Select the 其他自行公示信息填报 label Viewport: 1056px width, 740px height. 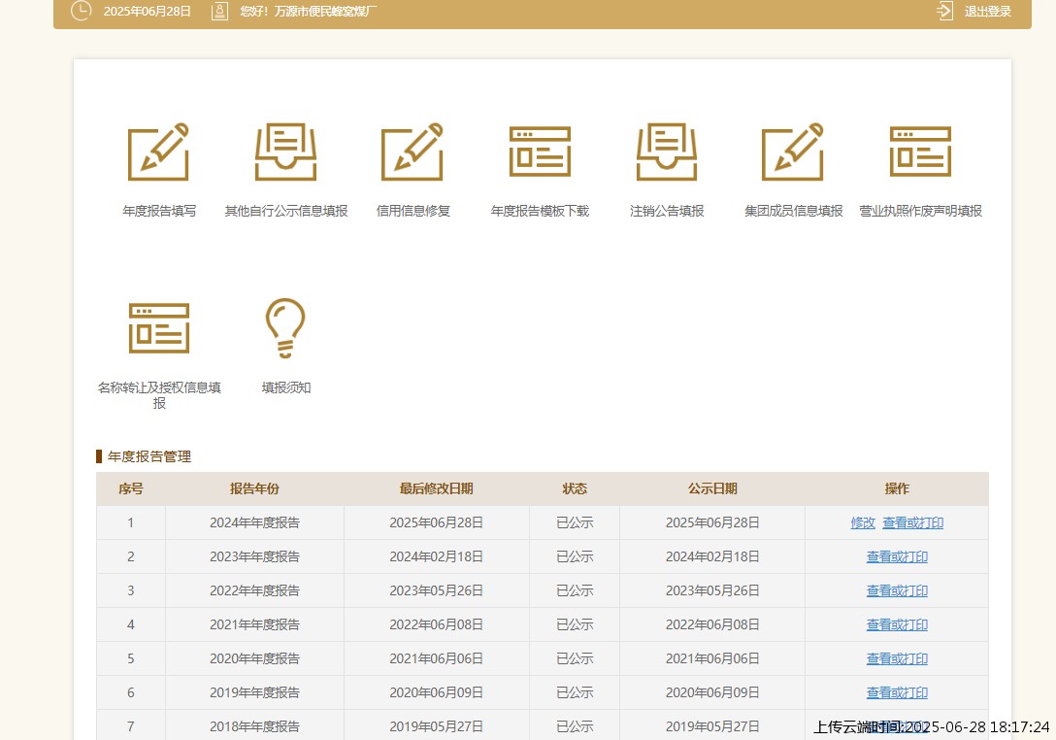click(x=286, y=211)
